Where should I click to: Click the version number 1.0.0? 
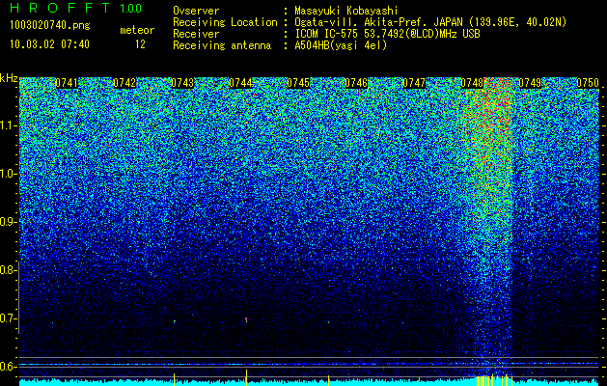pos(131,8)
